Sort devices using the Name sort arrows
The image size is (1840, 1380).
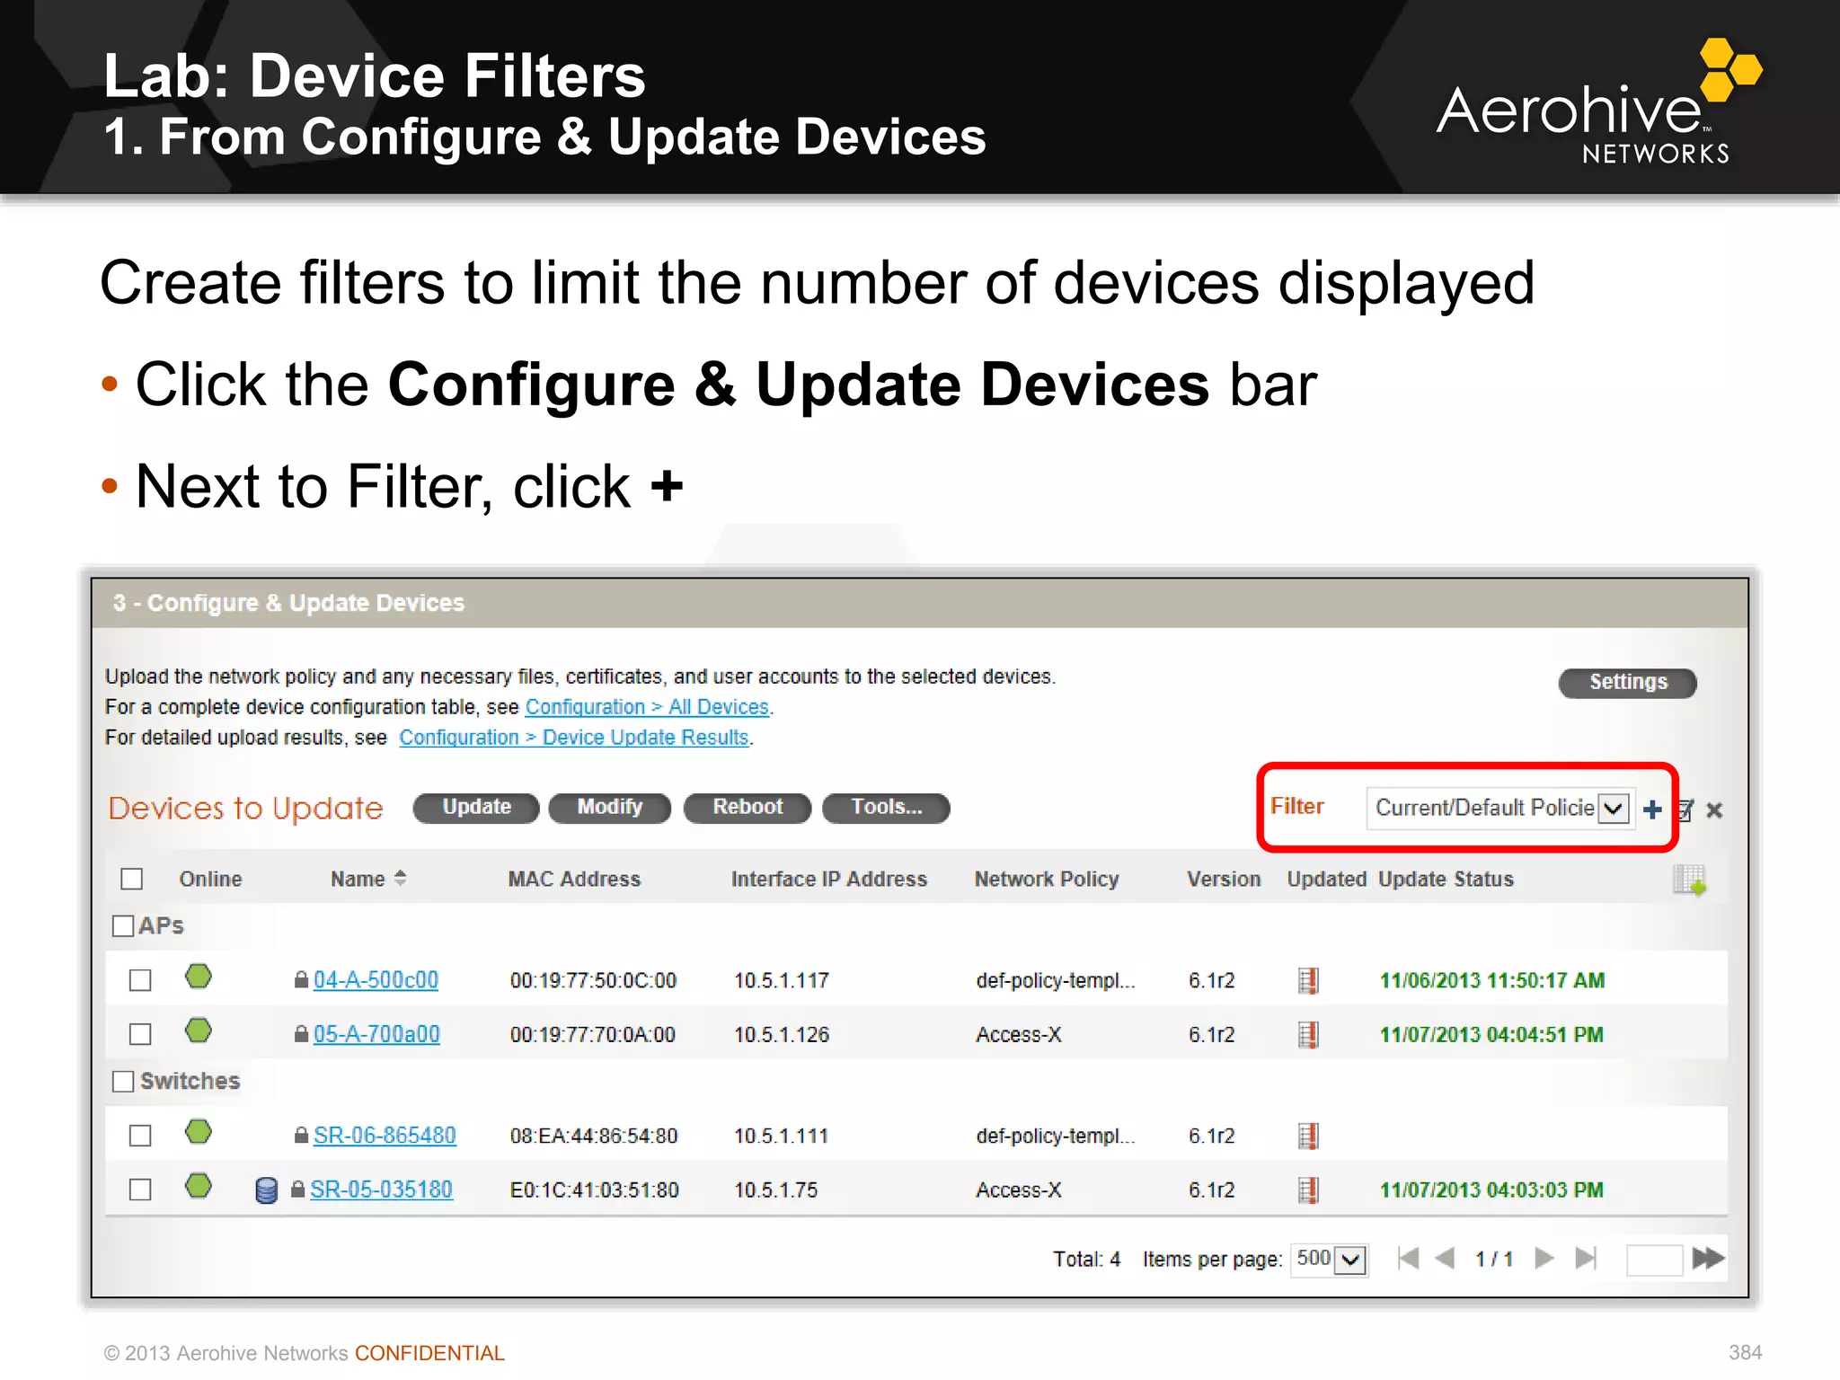(x=401, y=879)
